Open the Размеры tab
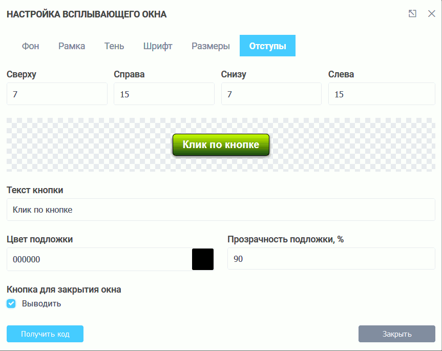442x351 pixels. 210,46
